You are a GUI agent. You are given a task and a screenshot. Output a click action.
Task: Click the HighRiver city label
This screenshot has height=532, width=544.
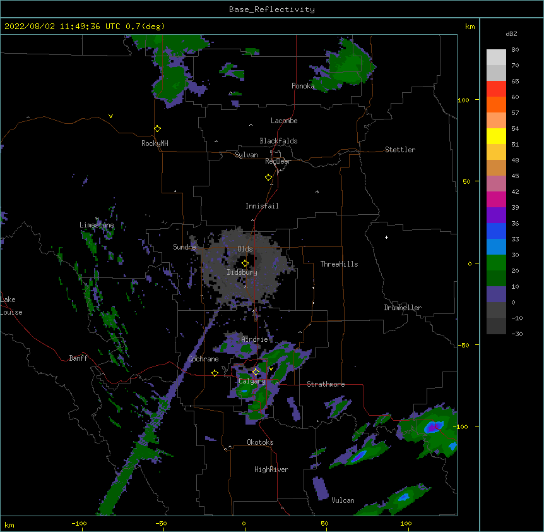pyautogui.click(x=271, y=469)
